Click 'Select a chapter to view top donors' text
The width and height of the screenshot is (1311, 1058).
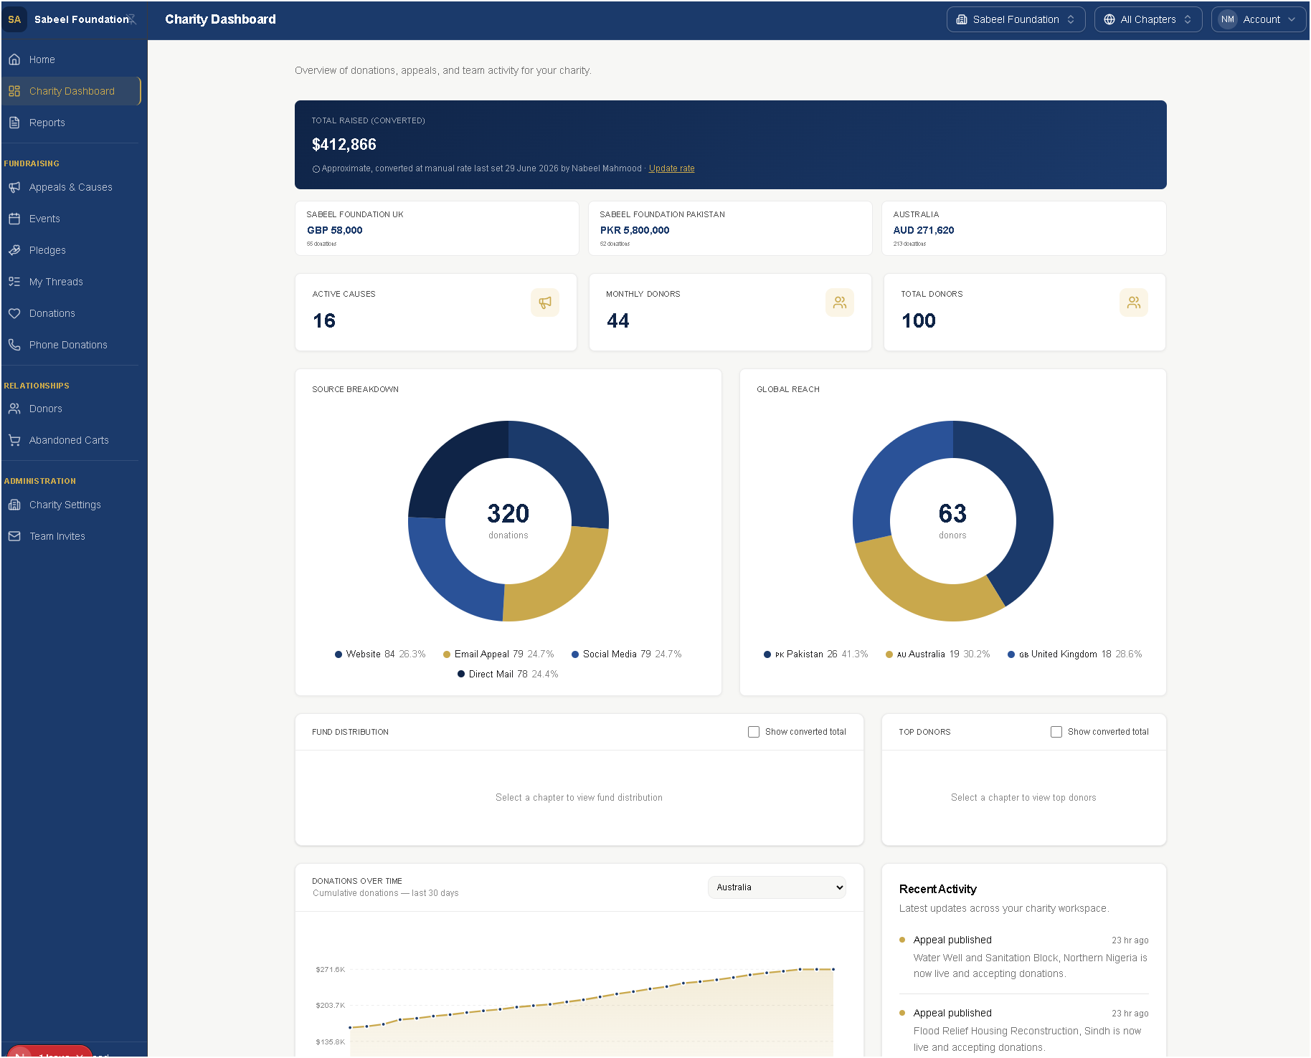1023,798
